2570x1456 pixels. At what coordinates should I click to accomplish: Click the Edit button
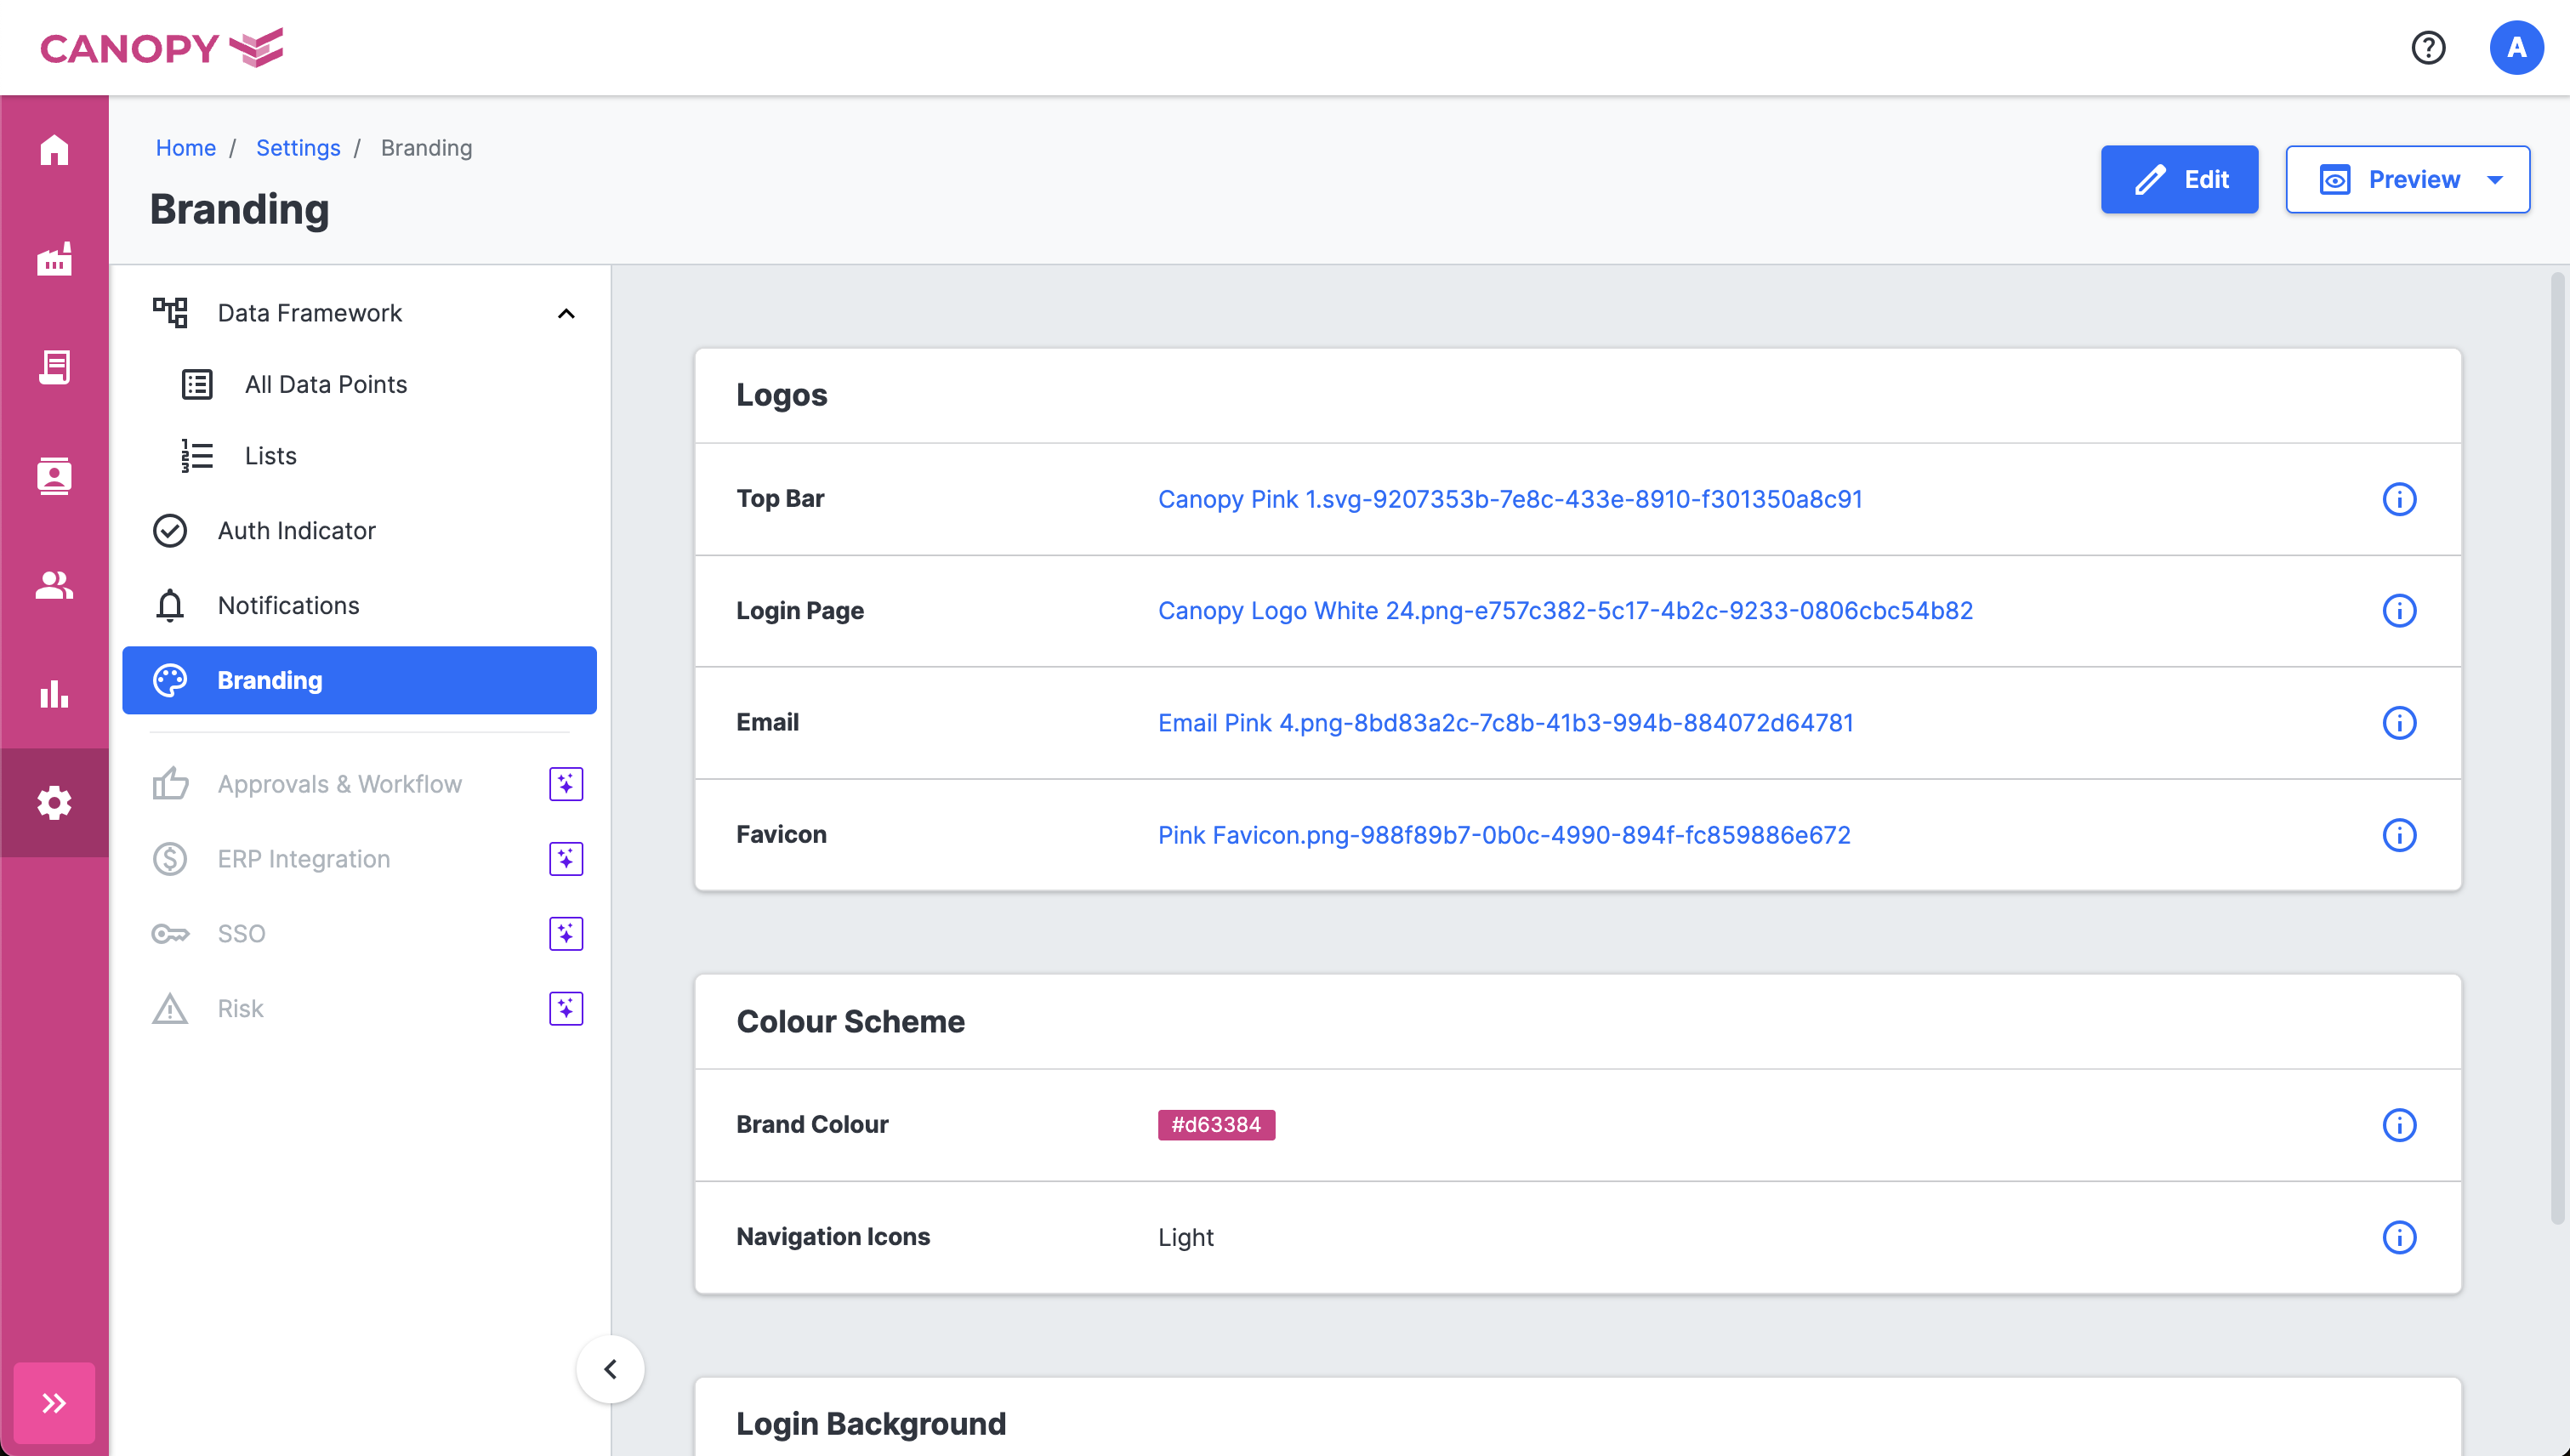tap(2178, 179)
